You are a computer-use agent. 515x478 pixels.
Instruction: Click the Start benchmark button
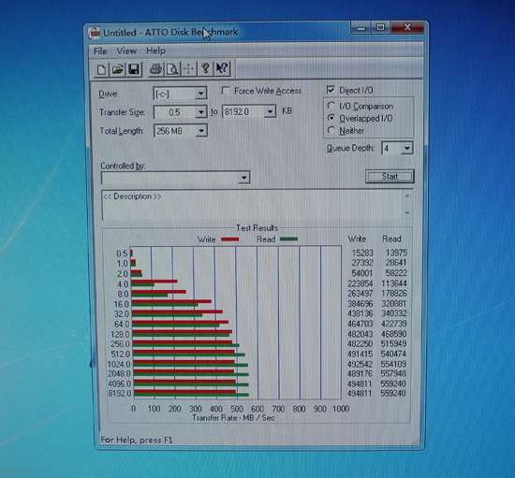[390, 177]
